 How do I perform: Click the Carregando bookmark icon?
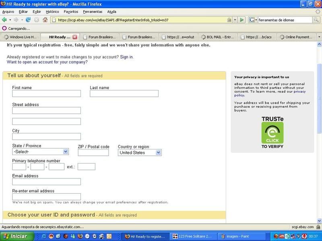tap(4, 28)
